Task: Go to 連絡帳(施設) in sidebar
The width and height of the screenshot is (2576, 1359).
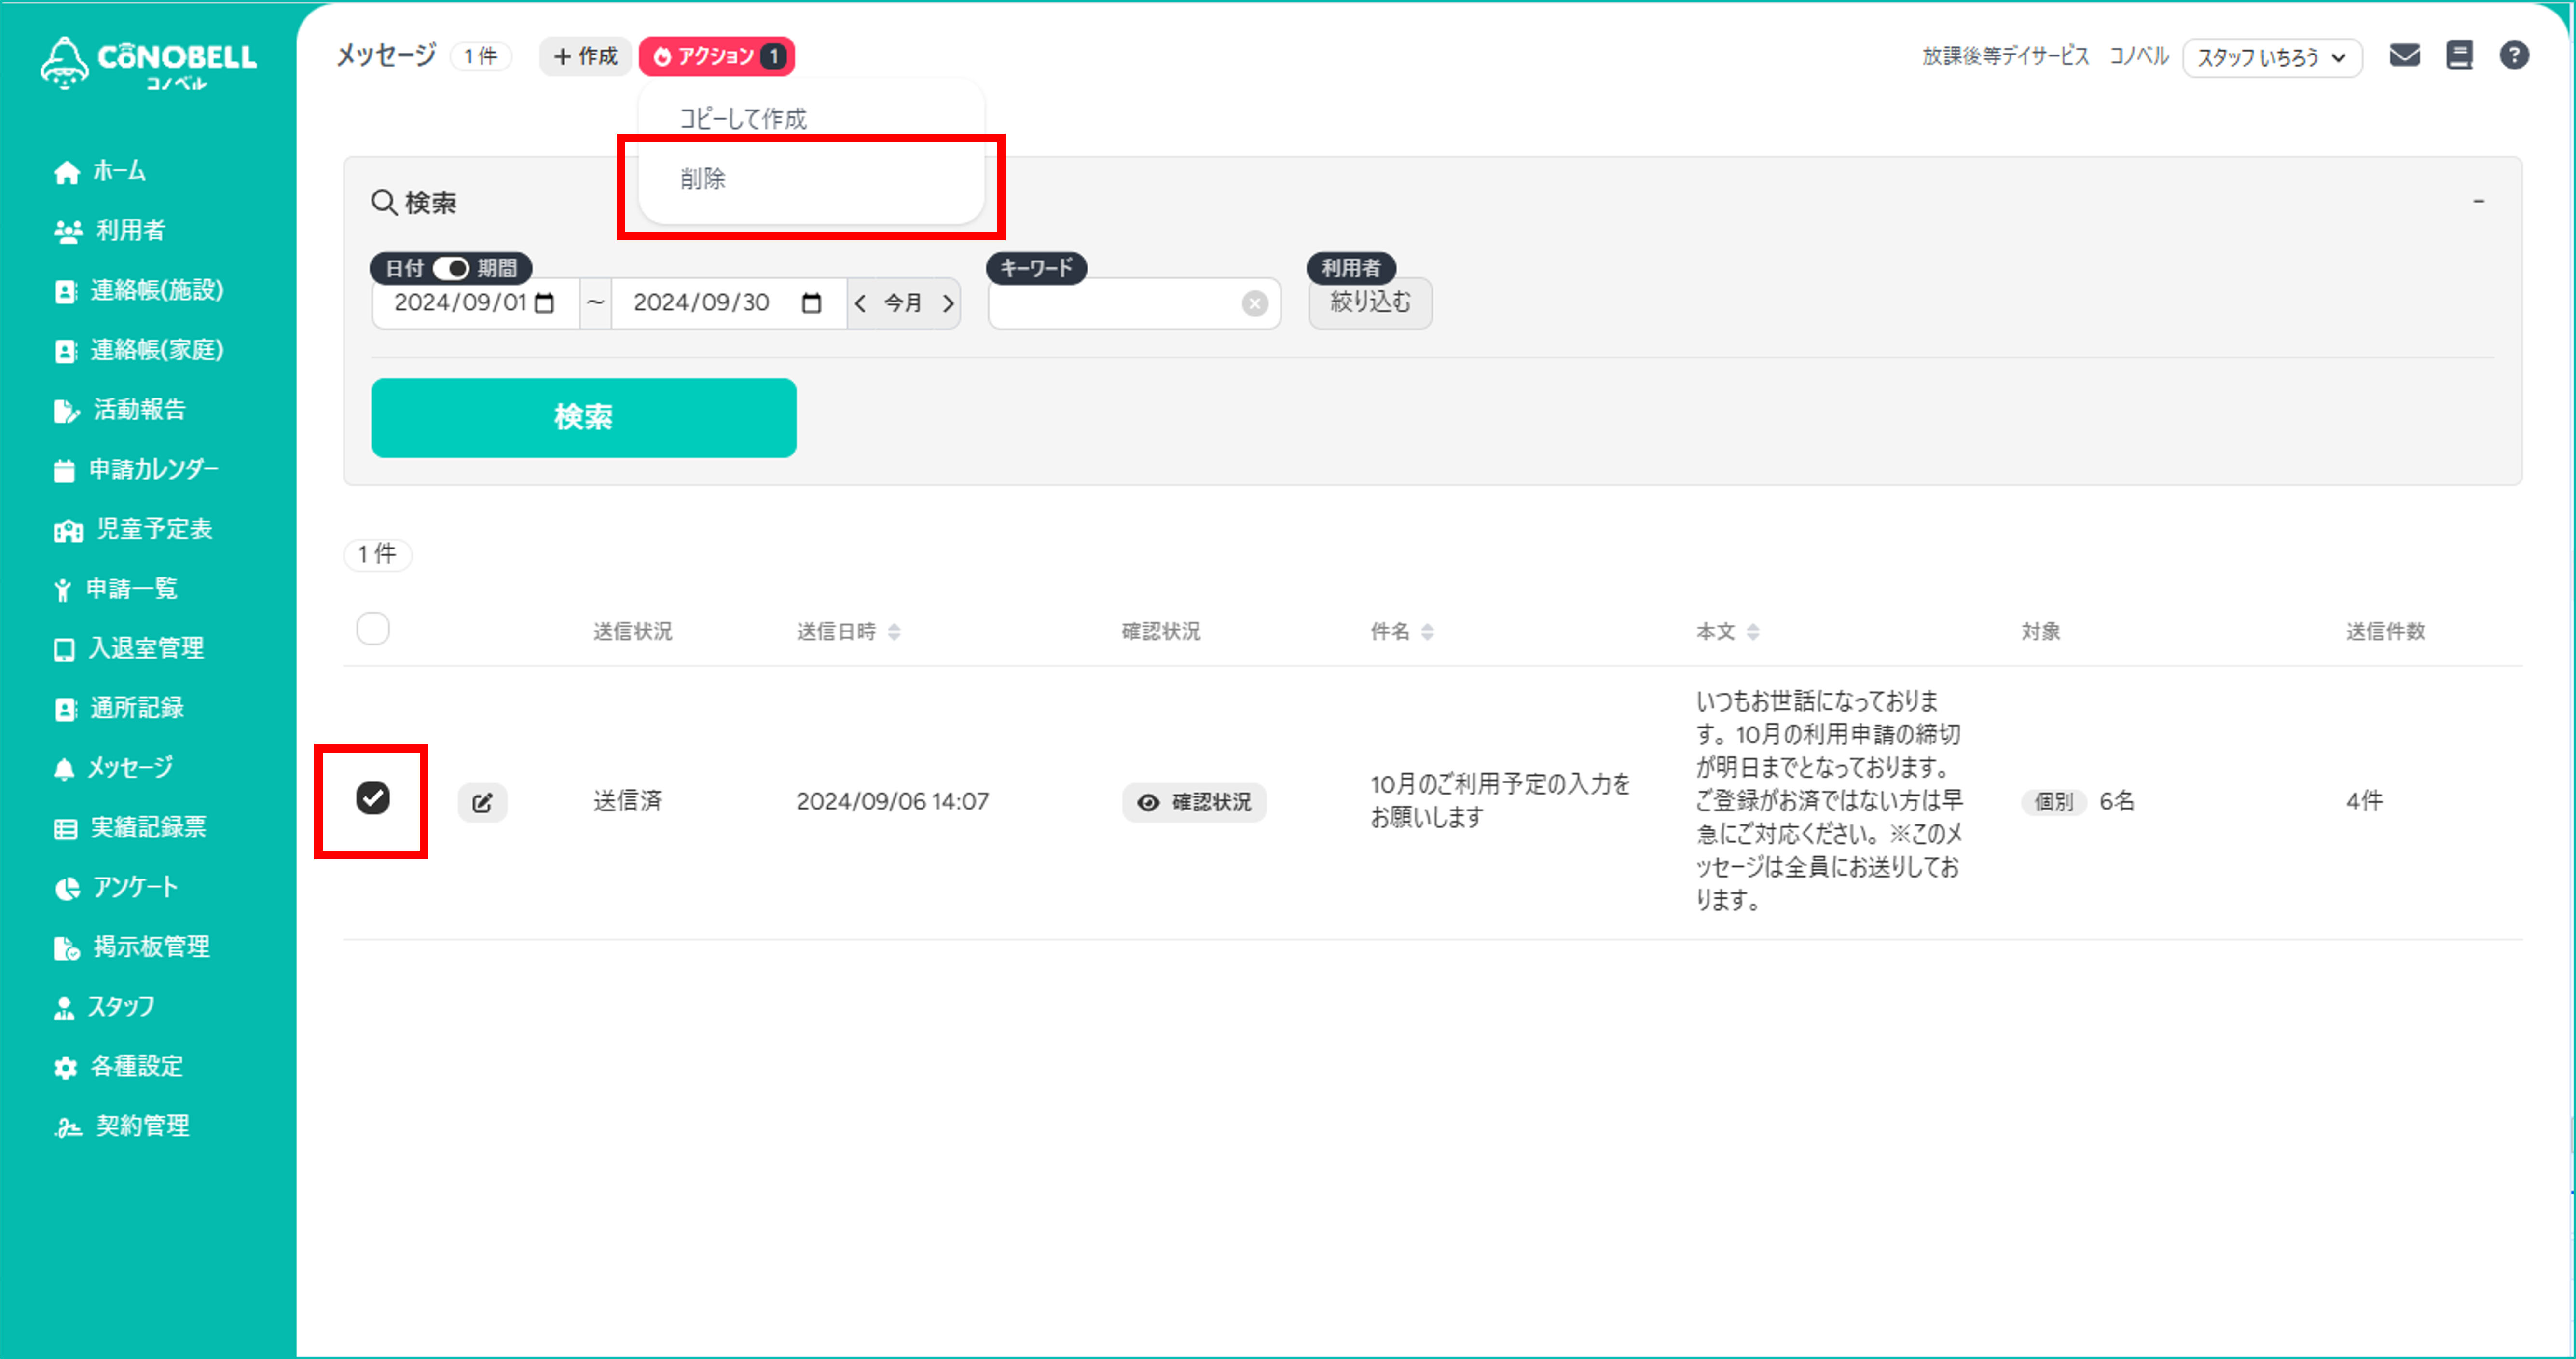Action: click(139, 290)
